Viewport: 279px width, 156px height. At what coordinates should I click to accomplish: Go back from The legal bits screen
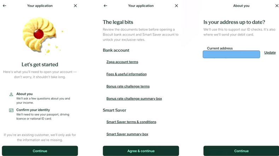[106, 6]
